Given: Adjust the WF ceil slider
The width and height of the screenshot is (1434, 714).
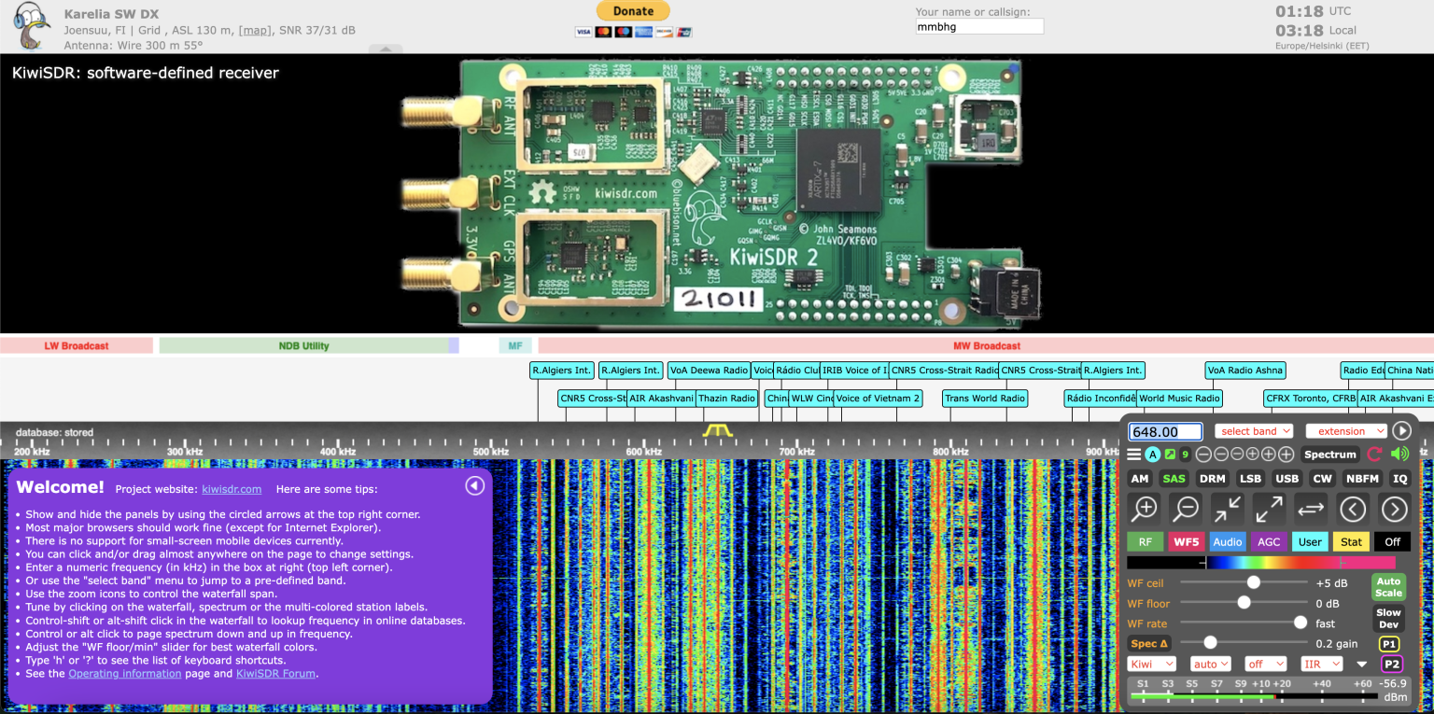Looking at the screenshot, I should point(1252,582).
